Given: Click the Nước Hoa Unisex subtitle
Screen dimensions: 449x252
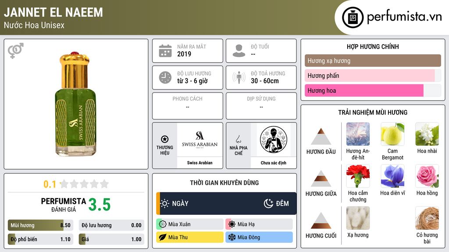Looking at the screenshot, I should tap(34, 25).
